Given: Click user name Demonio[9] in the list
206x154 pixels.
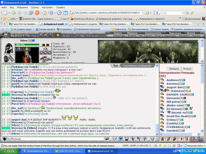Looking at the screenshot, I should [175, 98].
